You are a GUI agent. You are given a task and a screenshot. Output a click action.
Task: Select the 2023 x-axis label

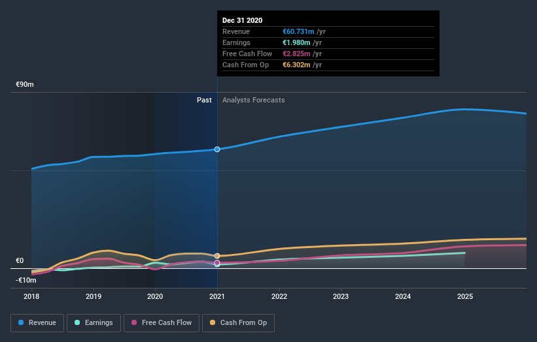click(341, 296)
